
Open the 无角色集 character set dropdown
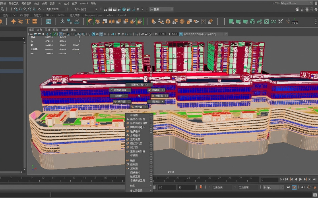click(222, 187)
